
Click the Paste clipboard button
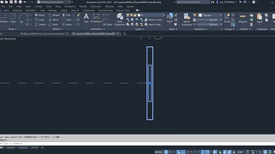[x=260, y=18]
